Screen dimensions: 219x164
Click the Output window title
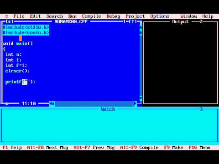click(180, 21)
